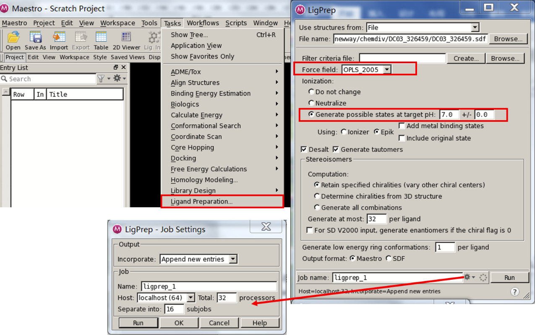Click the job status spinner icon beside Run
This screenshot has width=535, height=335.
click(x=483, y=277)
